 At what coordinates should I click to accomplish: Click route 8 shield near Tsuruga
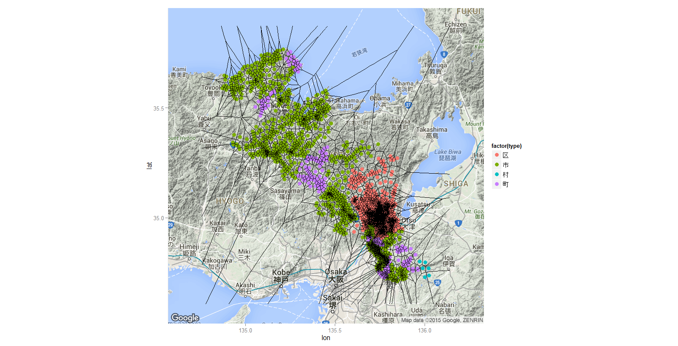tap(444, 54)
